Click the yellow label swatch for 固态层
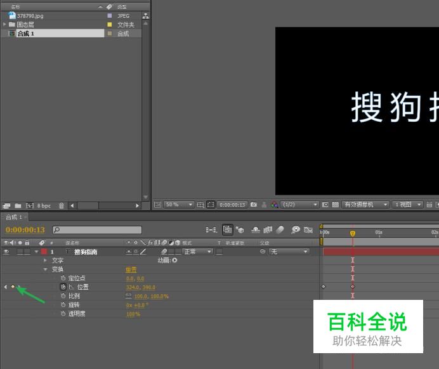 110,25
